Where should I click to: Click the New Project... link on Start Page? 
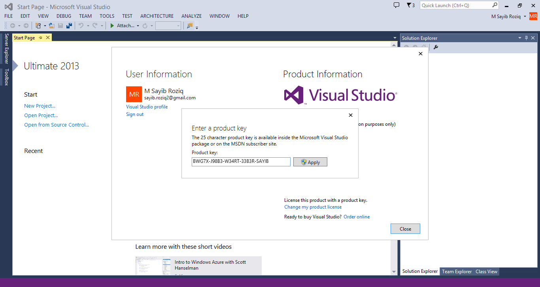point(40,106)
